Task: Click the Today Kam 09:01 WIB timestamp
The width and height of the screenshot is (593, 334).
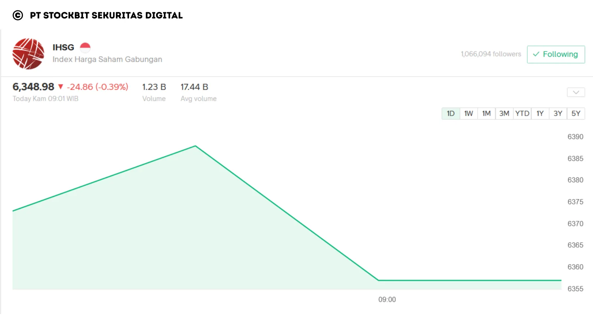Action: point(46,99)
